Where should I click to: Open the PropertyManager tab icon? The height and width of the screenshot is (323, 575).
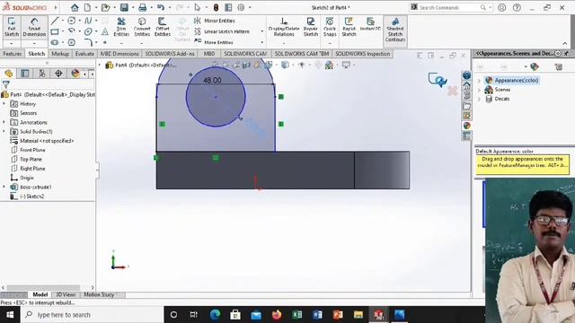[24, 74]
